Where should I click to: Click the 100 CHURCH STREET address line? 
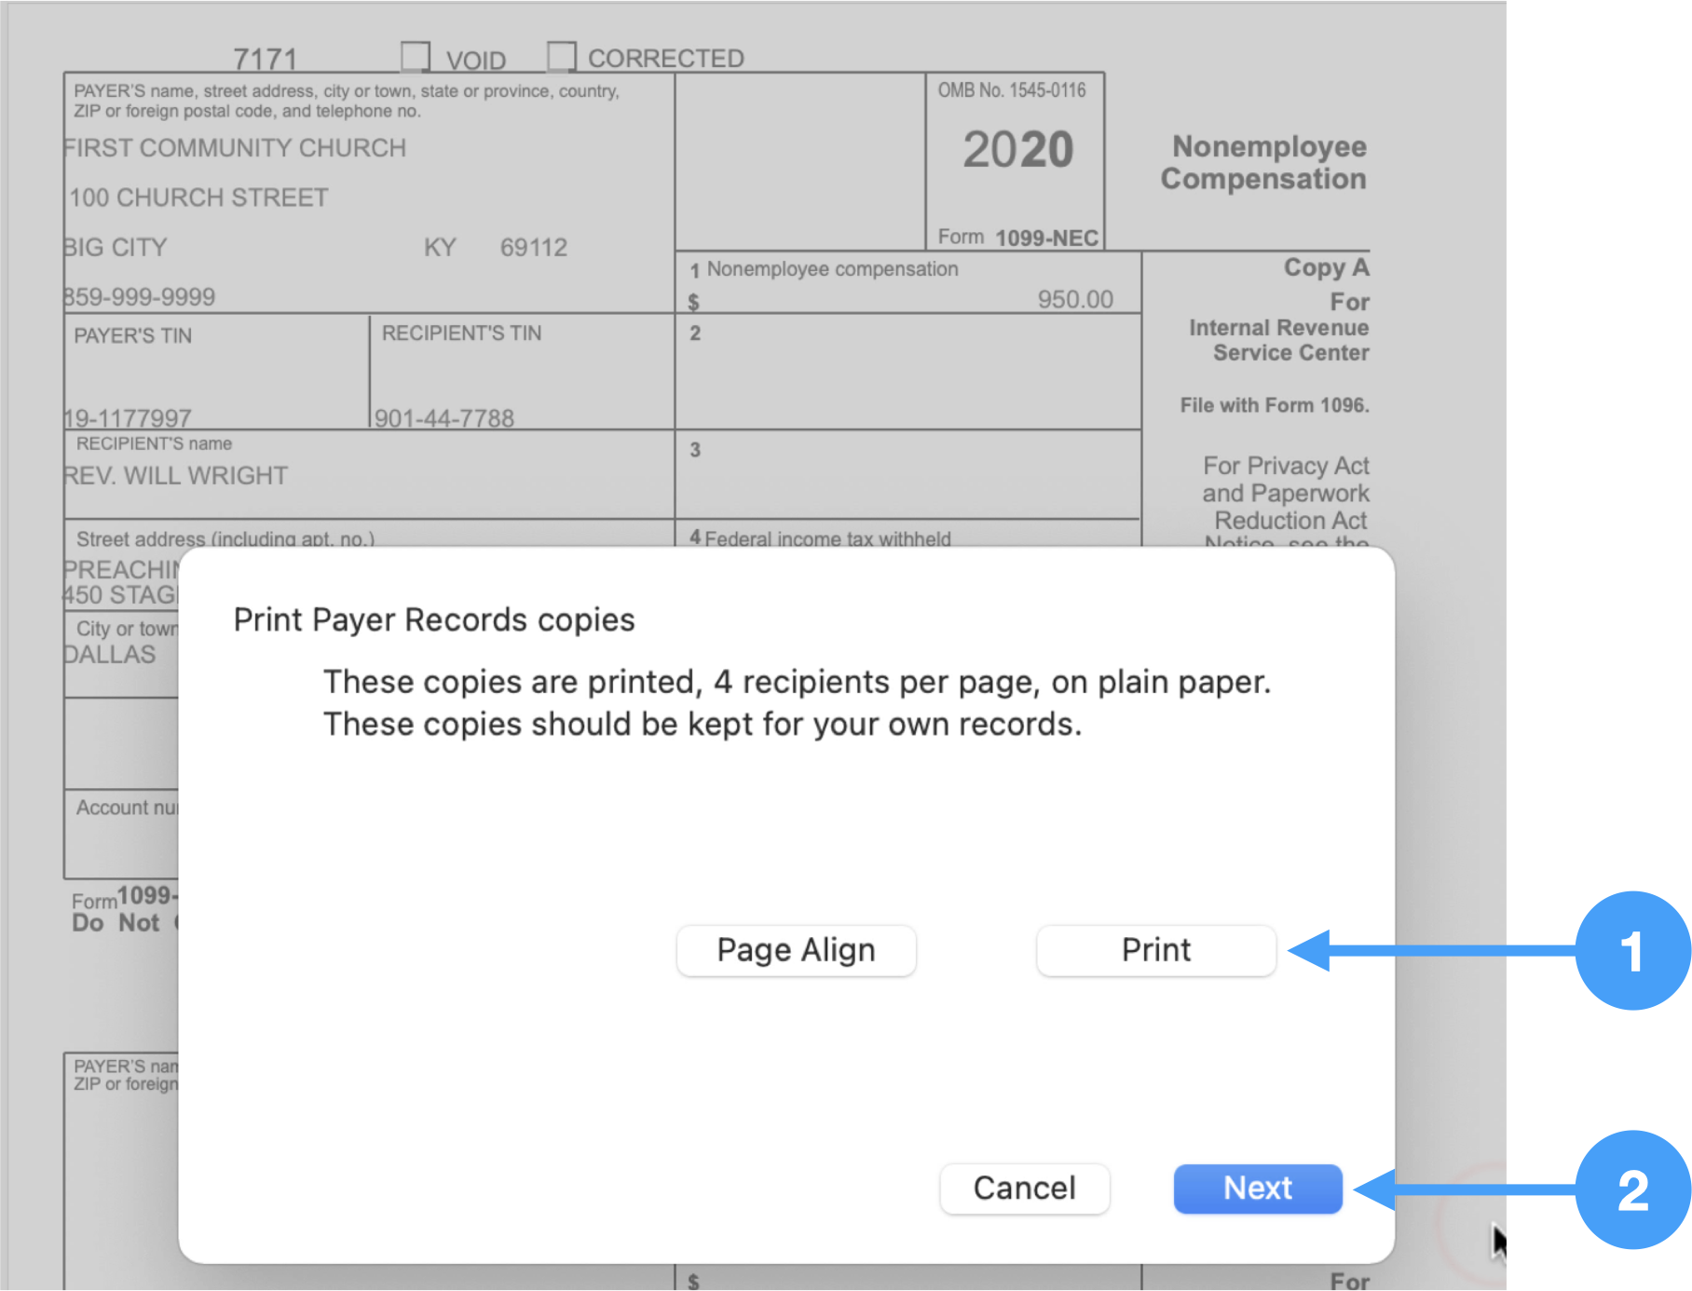click(x=198, y=197)
